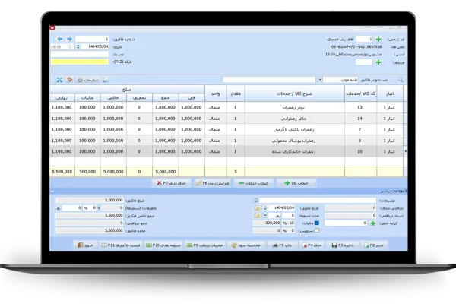Click Calculate Profit button
This screenshot has height=304, width=456.
pyautogui.click(x=245, y=245)
